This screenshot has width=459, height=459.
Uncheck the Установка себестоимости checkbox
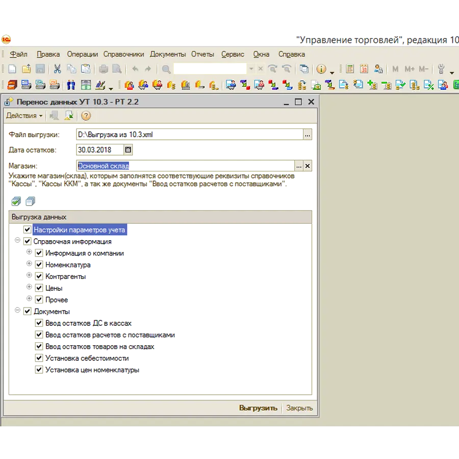39,358
